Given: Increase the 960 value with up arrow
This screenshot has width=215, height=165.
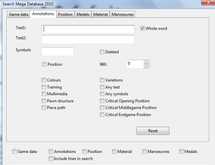Looking at the screenshot, I should pos(147,62).
